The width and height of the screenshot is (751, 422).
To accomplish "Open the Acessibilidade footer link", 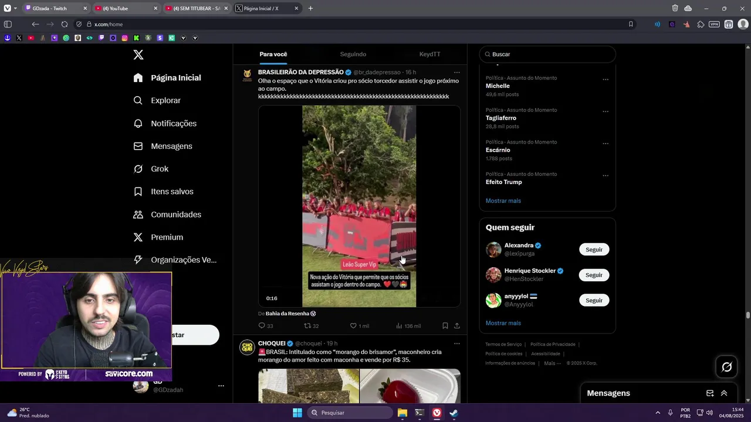I will tap(545, 353).
